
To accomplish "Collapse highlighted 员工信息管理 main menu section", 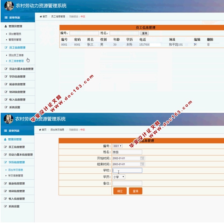I will coord(17,47).
